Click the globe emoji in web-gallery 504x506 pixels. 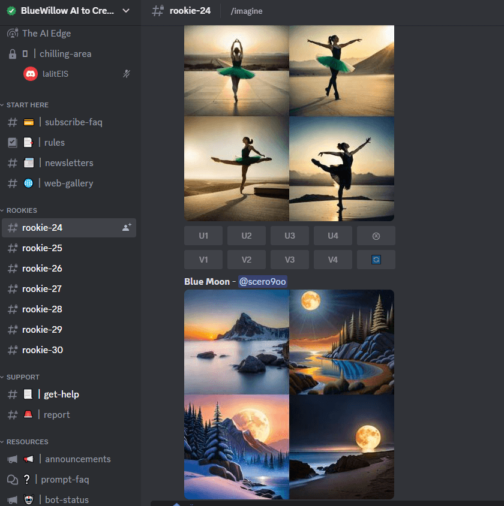click(x=28, y=183)
